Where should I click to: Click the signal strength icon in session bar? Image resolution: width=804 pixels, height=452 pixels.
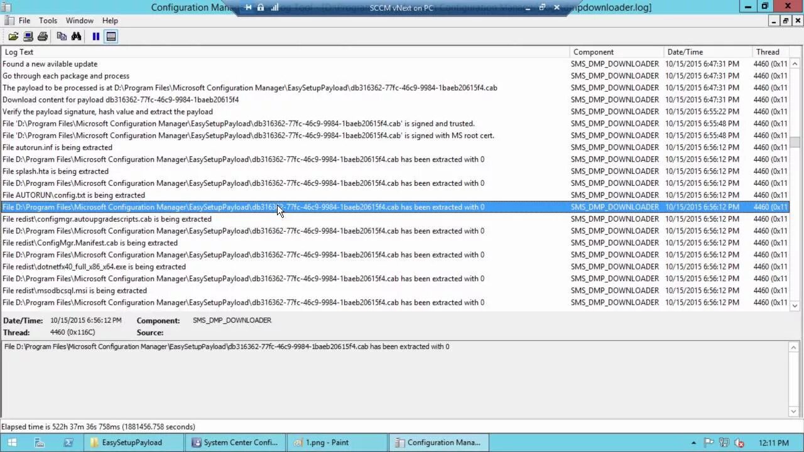pyautogui.click(x=274, y=8)
